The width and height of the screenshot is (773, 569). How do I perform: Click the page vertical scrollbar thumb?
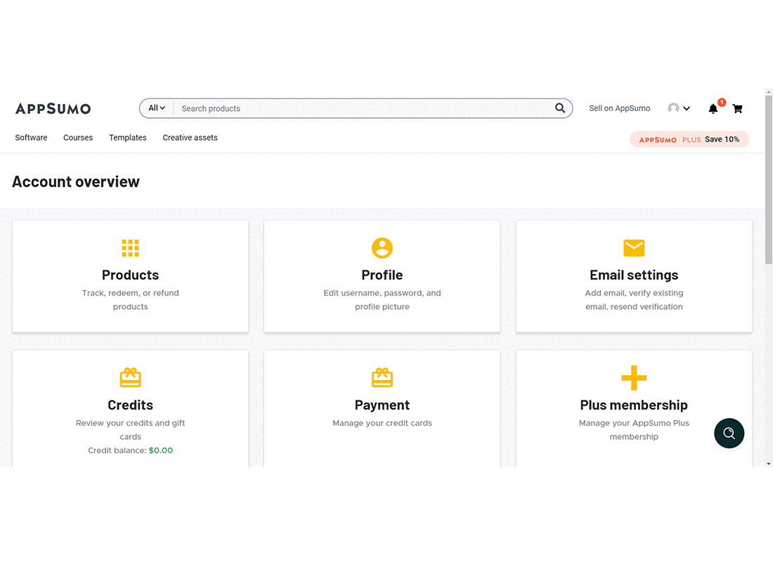[769, 180]
